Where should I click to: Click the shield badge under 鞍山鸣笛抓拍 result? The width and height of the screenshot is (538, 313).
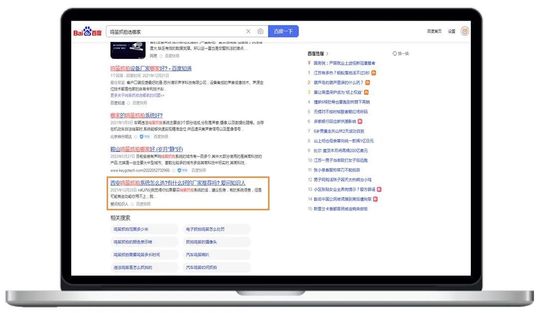[179, 170]
